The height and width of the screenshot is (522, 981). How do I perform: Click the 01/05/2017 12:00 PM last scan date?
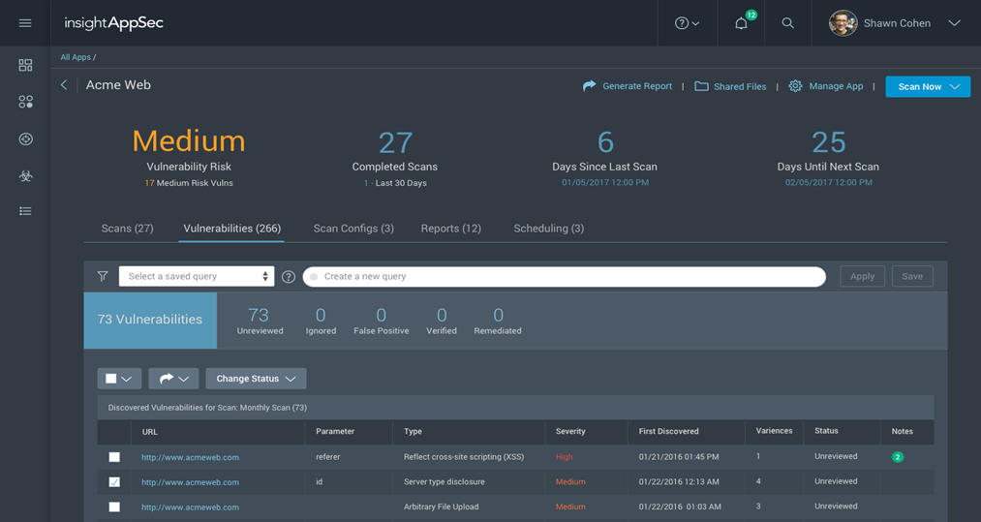(x=605, y=182)
